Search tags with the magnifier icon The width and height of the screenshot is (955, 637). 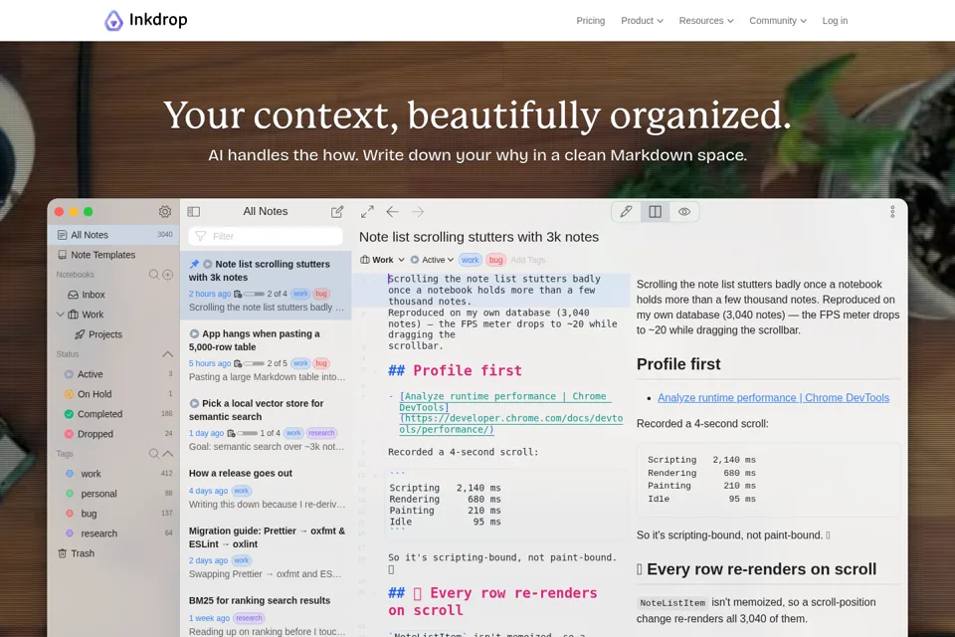click(154, 454)
